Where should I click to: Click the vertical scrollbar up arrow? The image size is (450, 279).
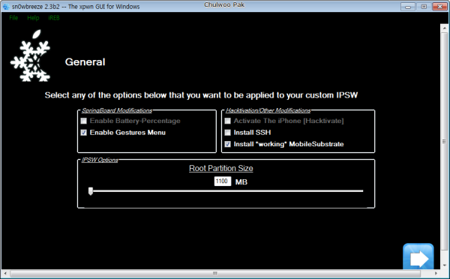point(445,28)
